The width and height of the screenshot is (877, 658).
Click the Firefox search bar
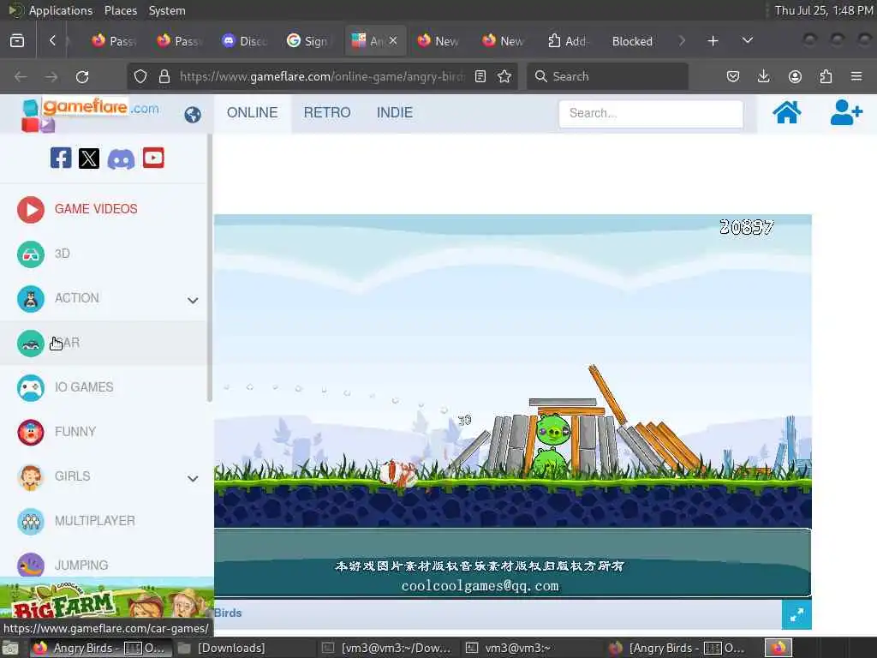coord(607,76)
